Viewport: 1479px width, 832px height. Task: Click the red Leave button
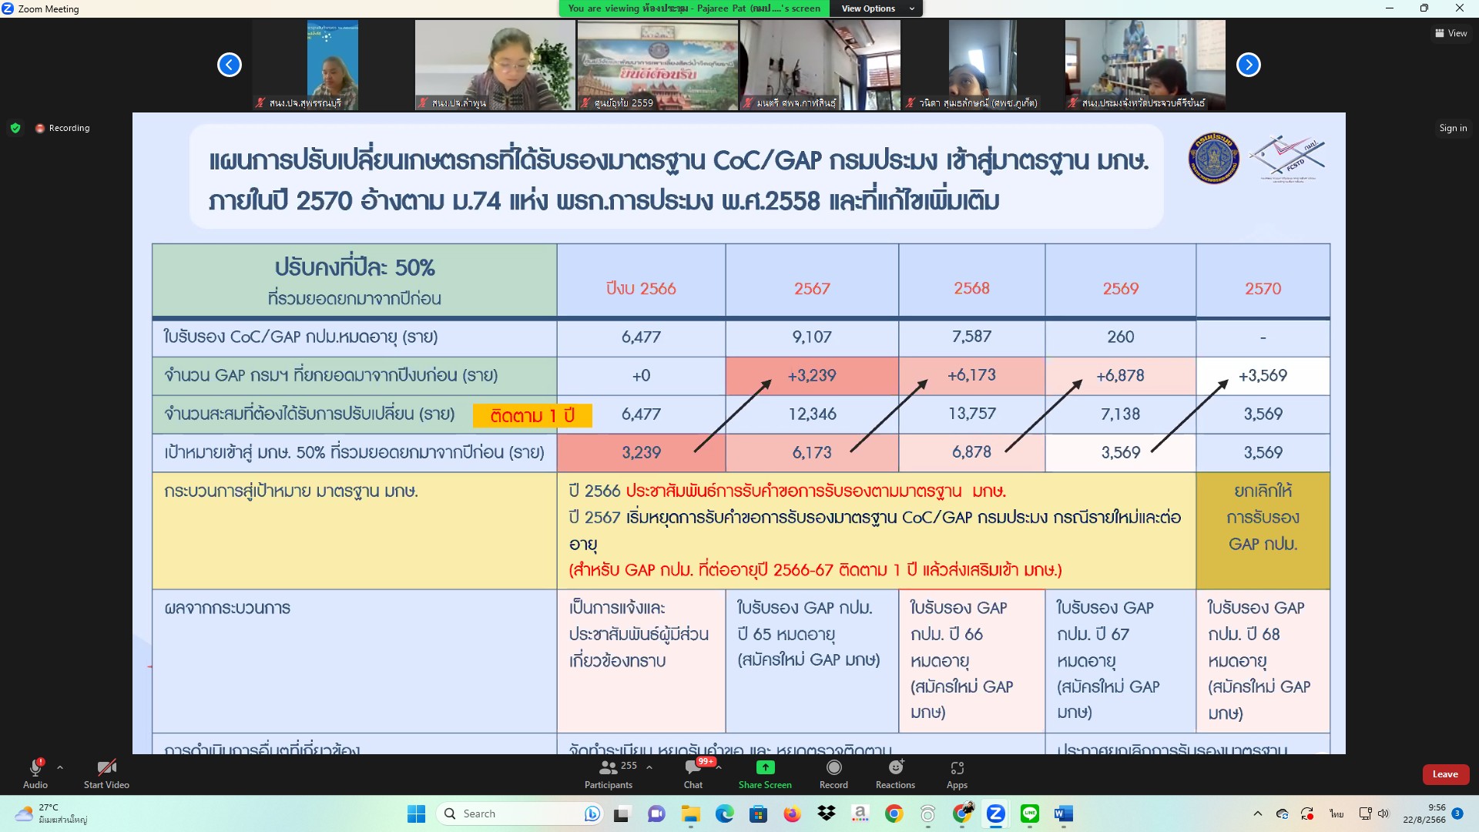[1445, 774]
